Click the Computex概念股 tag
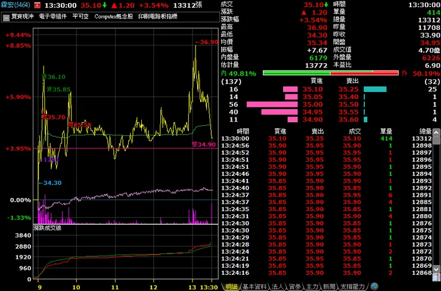 click(114, 17)
